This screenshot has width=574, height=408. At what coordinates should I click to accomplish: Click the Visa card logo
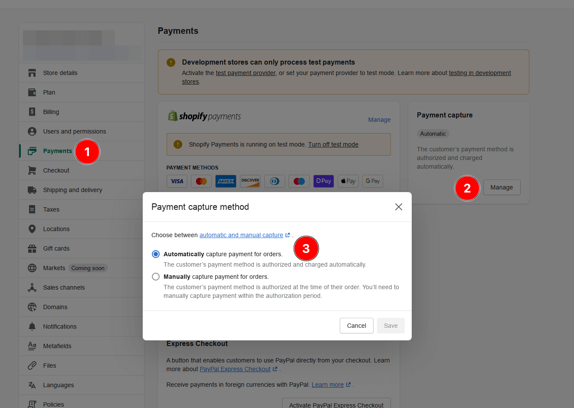point(177,181)
